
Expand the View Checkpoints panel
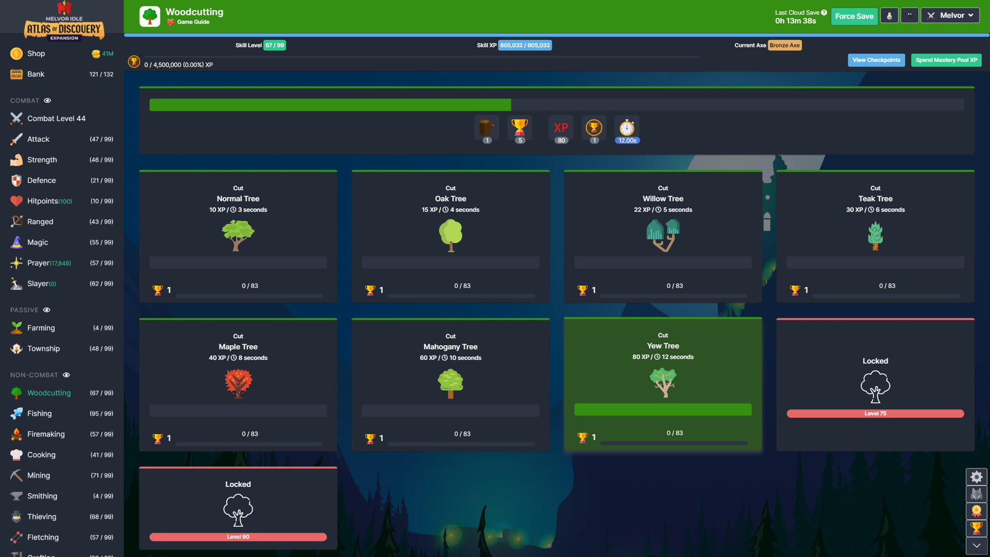[x=877, y=60]
